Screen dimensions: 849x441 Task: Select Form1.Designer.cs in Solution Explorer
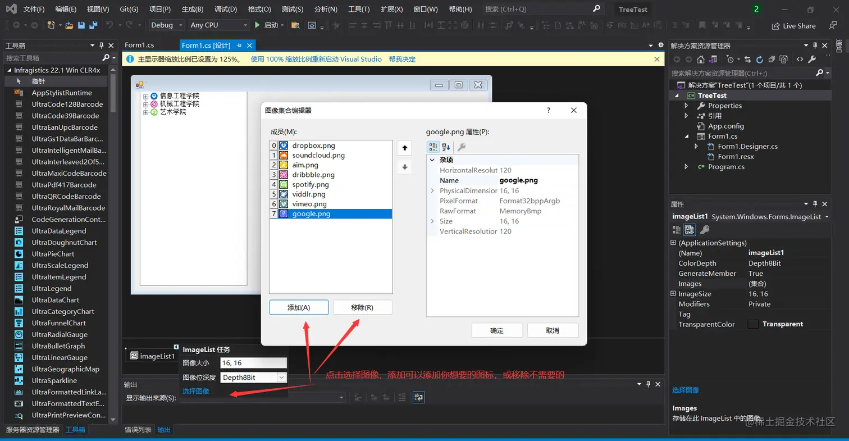tap(747, 146)
